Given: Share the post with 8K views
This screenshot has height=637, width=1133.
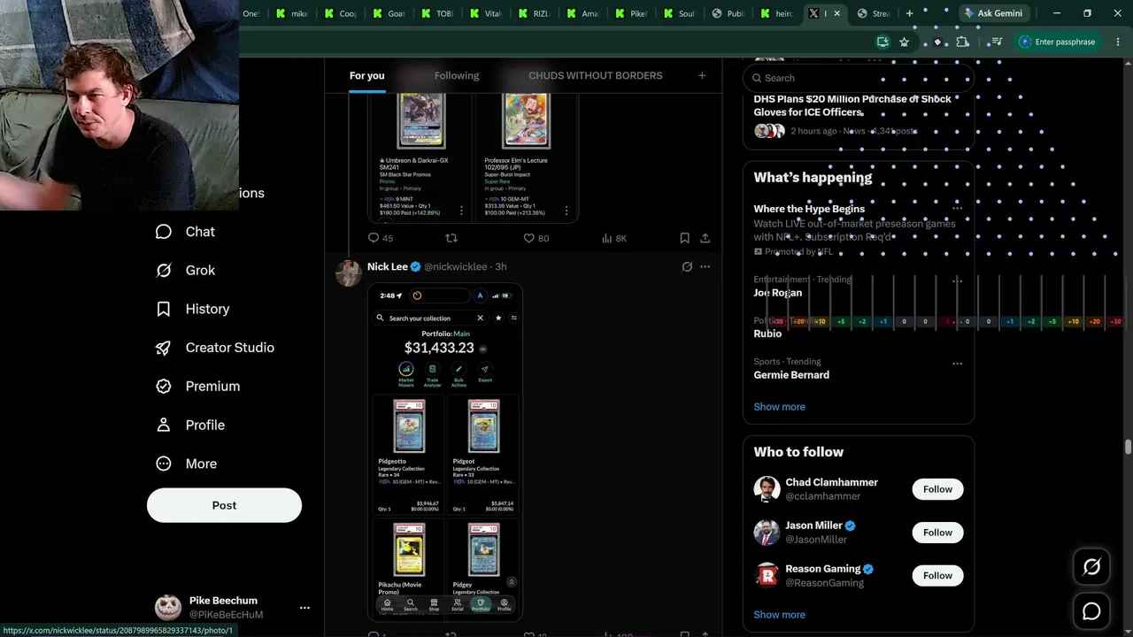Looking at the screenshot, I should click(x=705, y=238).
